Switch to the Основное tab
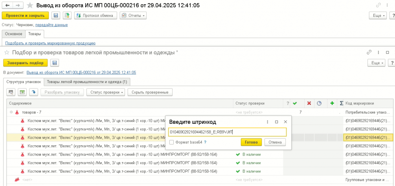Screen dimensions: 395x186 13,34
